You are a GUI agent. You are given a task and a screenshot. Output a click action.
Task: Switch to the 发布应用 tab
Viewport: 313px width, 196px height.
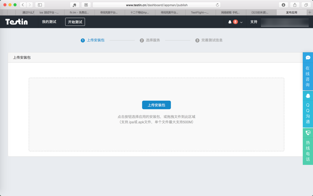click(291, 12)
